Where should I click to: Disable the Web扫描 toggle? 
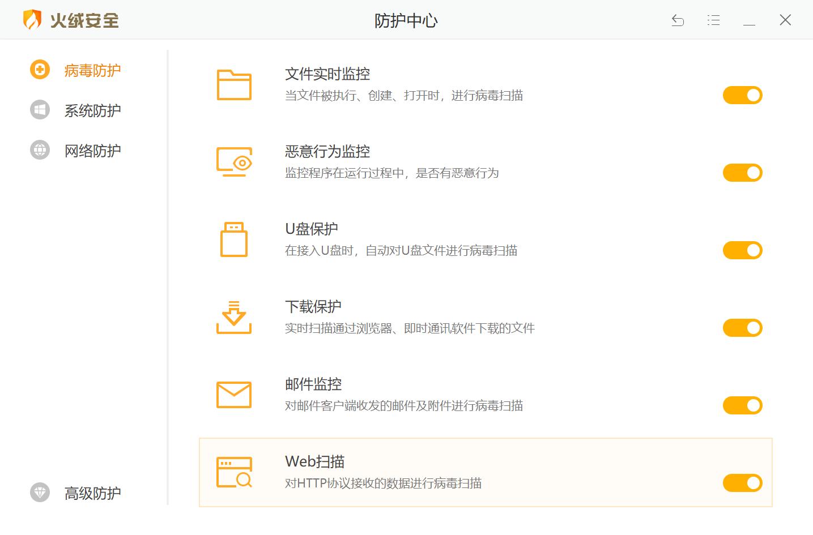(x=742, y=482)
